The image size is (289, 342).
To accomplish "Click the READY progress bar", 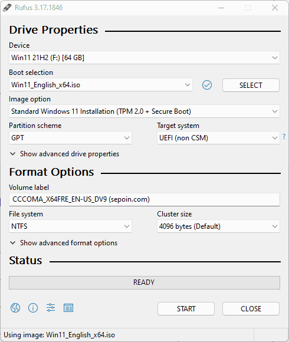I will (x=144, y=282).
